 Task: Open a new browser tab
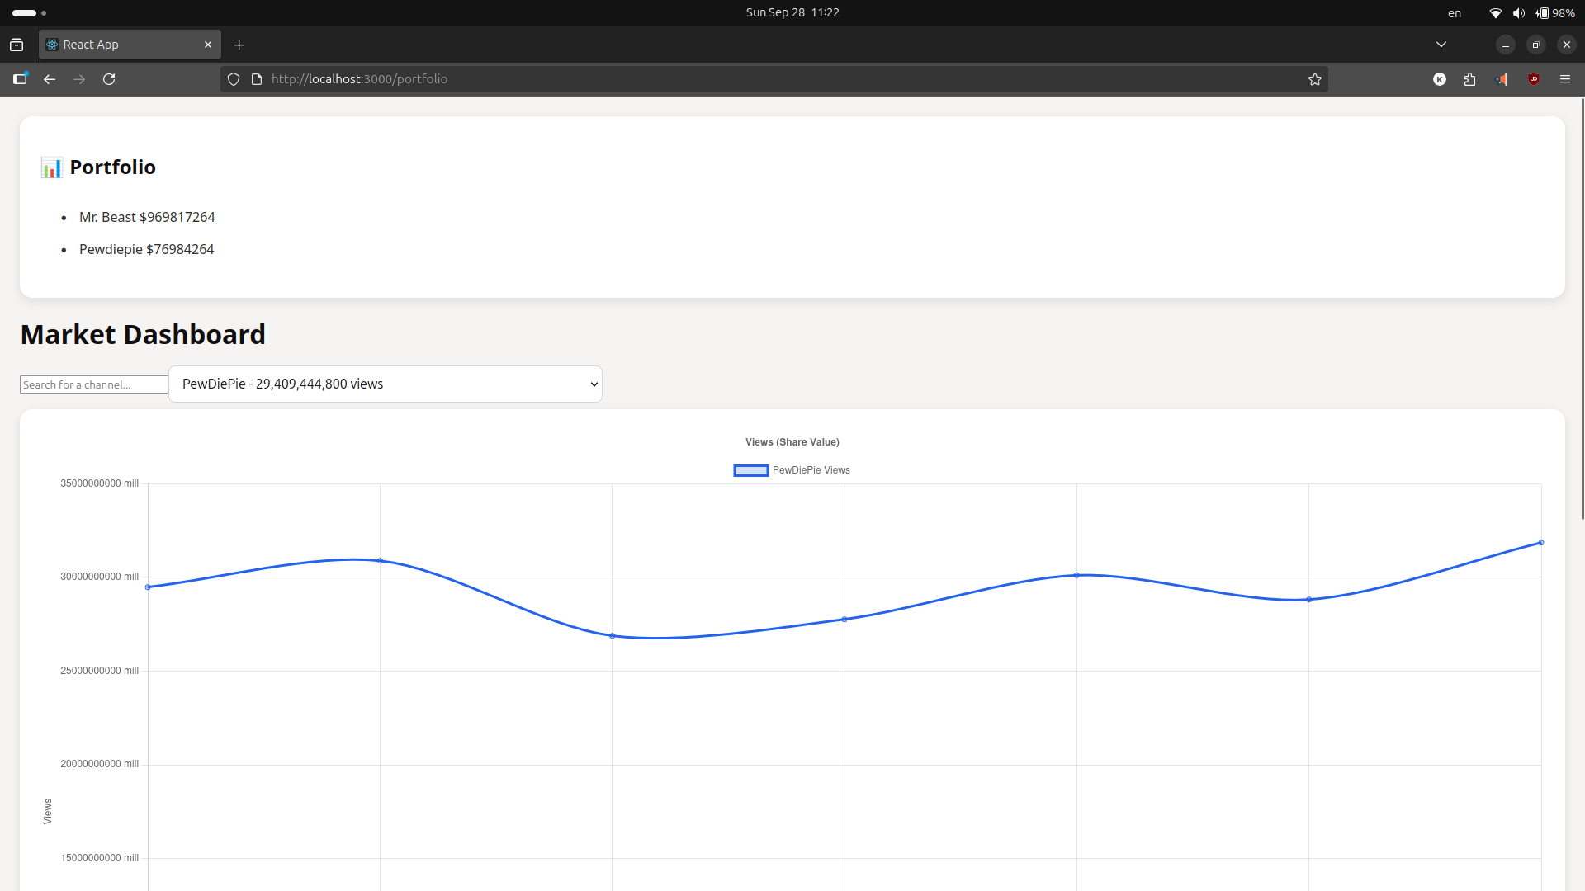[x=239, y=45]
